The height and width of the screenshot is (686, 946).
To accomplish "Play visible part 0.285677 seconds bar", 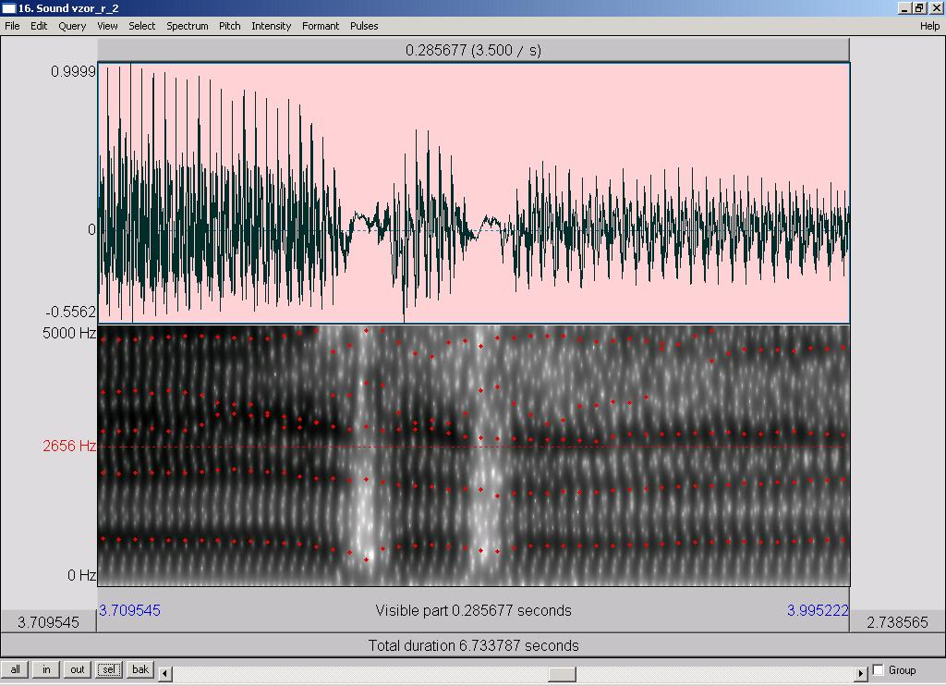I will point(473,610).
